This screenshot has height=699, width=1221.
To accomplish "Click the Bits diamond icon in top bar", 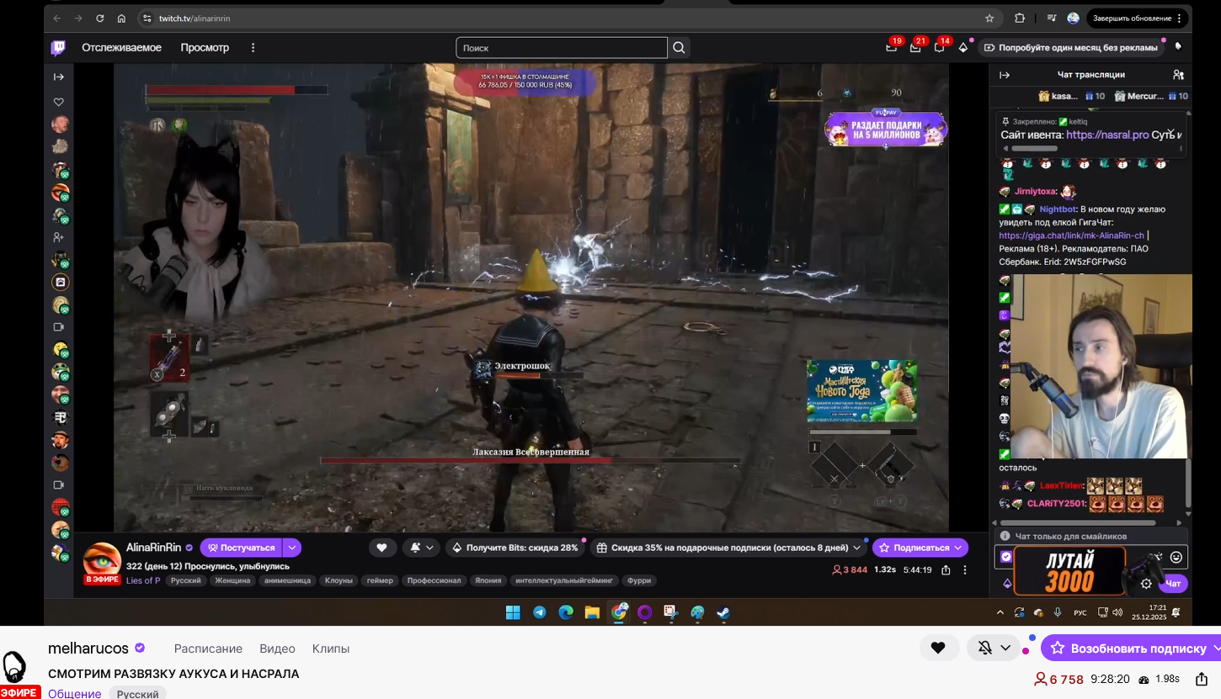I will [x=963, y=48].
